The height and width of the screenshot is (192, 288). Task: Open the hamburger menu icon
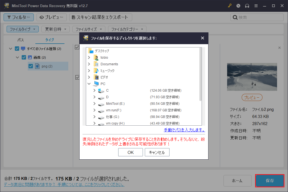click(256, 5)
